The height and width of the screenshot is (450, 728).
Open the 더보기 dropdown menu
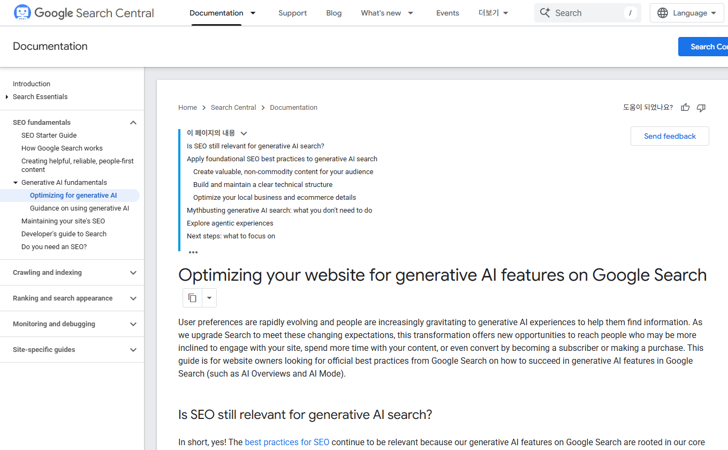(494, 13)
